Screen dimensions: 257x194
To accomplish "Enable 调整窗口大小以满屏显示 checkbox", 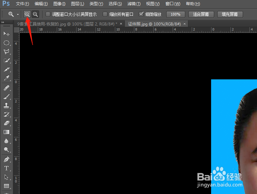I will coord(48,14).
